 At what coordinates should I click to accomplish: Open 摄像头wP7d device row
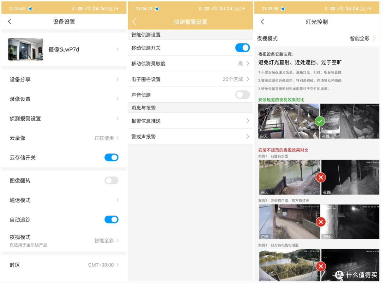point(64,49)
